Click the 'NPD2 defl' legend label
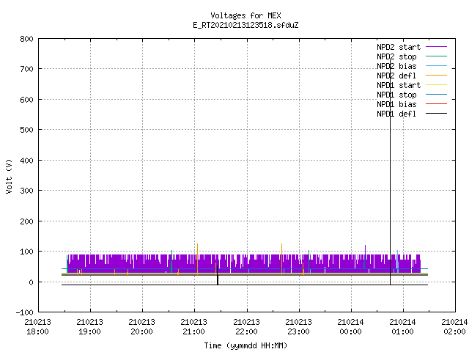The width and height of the screenshot is (469, 352). tap(396, 76)
